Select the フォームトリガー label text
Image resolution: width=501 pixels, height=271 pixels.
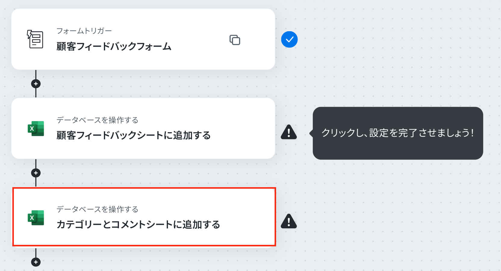coord(84,31)
